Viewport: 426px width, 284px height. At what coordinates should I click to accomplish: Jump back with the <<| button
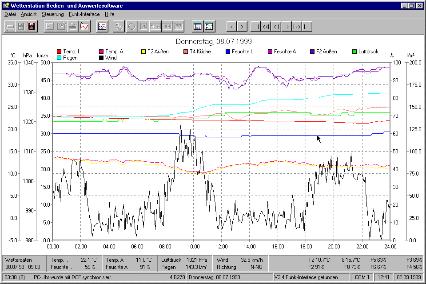tap(266, 27)
